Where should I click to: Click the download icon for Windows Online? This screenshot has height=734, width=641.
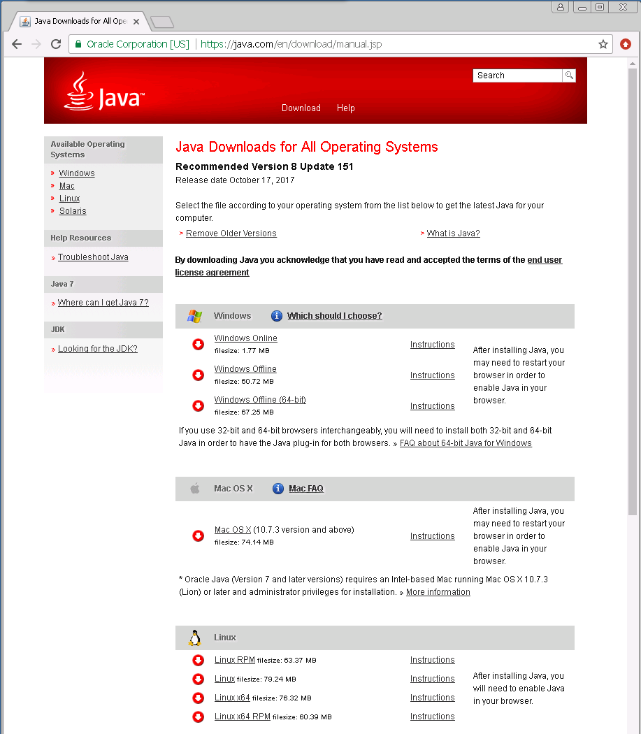point(198,344)
